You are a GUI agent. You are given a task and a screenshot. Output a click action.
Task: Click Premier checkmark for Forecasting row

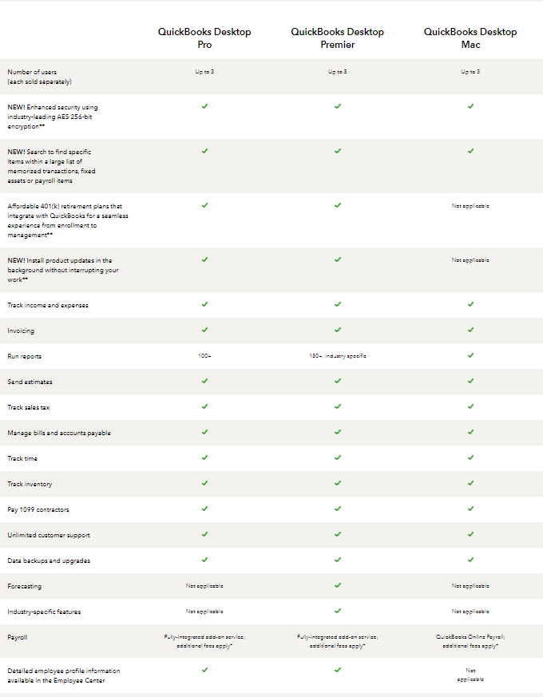tap(338, 585)
